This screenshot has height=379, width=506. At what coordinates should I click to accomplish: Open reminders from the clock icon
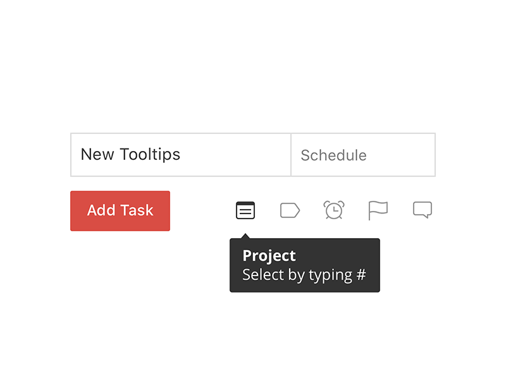tap(334, 210)
